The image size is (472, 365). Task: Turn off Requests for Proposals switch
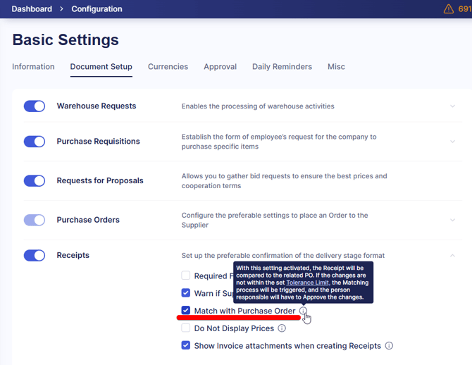pos(35,180)
